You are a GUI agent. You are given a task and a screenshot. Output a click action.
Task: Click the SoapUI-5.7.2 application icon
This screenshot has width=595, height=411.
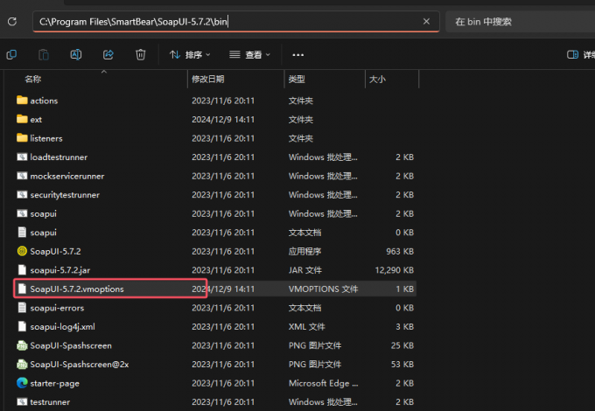[x=22, y=251]
